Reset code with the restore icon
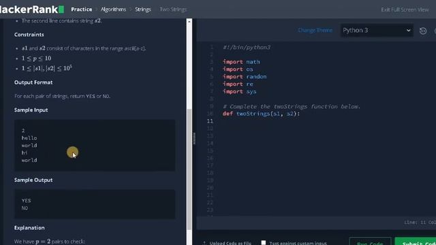The width and height of the screenshot is (436, 245). (x=423, y=31)
